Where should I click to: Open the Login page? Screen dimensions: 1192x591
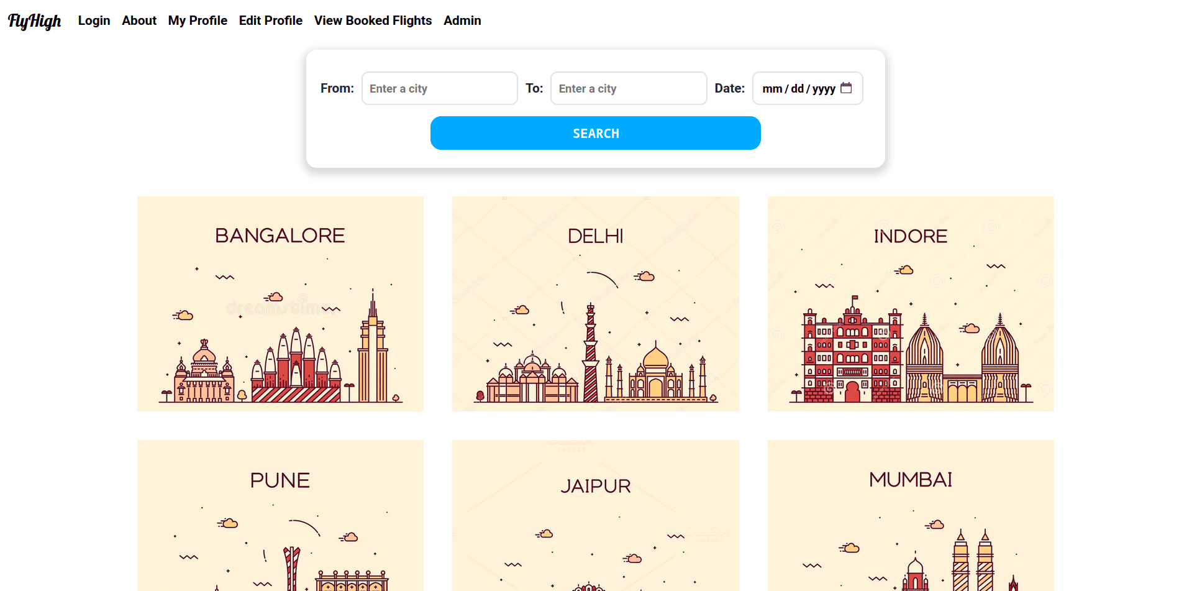pyautogui.click(x=94, y=21)
